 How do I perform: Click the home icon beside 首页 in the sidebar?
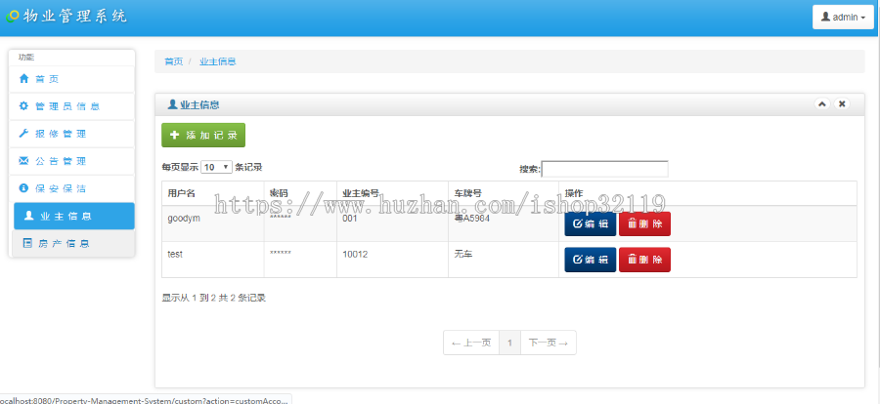tap(23, 79)
